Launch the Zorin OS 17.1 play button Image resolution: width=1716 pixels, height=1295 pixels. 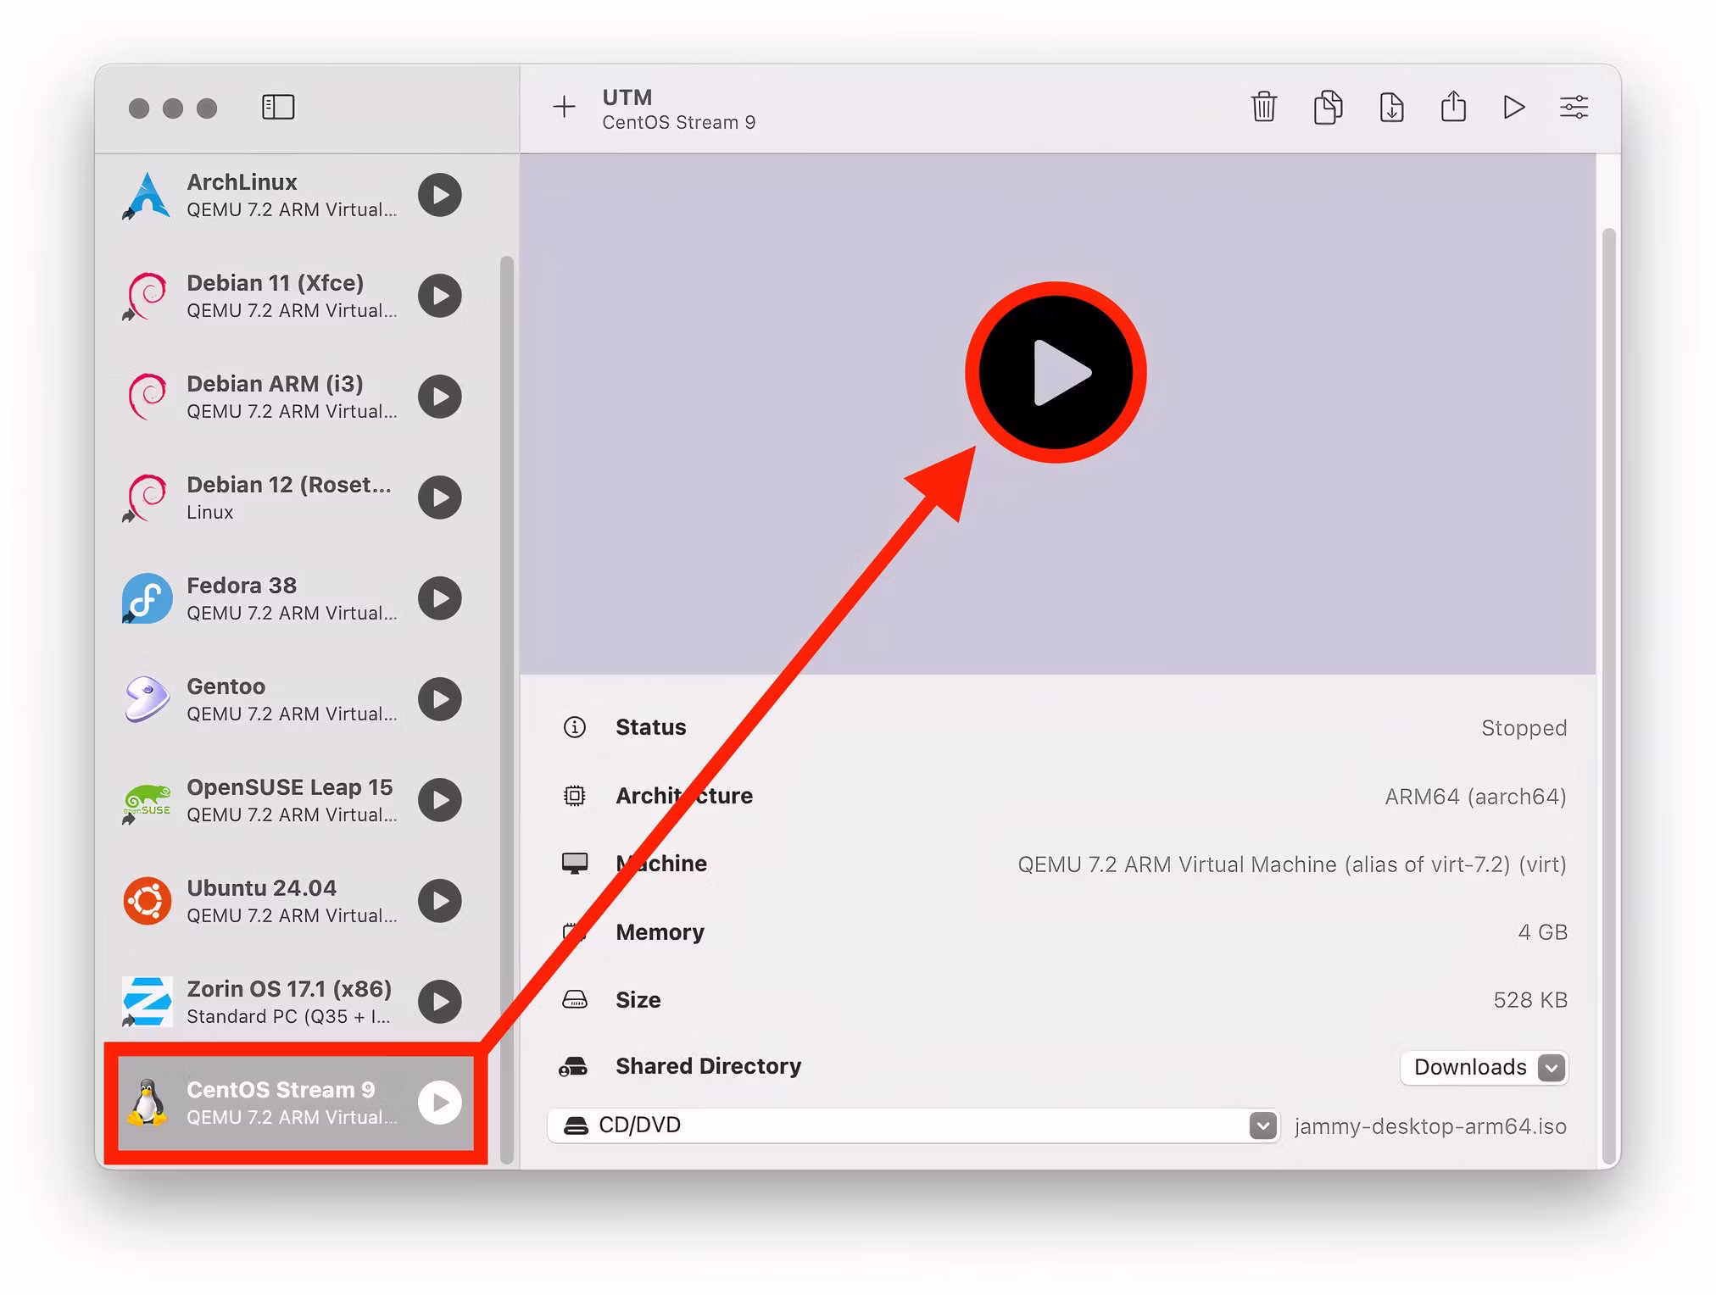coord(439,1002)
